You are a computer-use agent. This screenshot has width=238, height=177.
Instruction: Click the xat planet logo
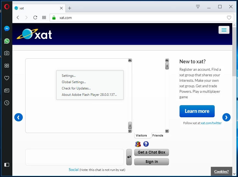34,34
